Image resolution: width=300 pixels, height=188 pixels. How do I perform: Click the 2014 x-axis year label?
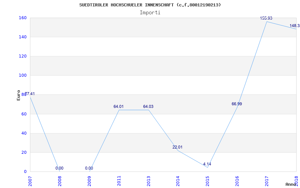click(x=178, y=181)
